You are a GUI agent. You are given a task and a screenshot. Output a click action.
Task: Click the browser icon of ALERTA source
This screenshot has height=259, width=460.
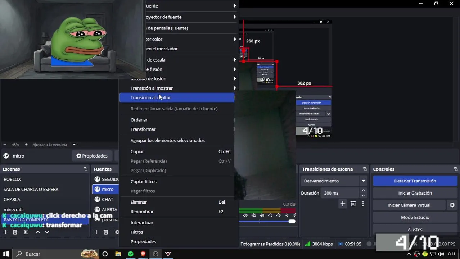(x=97, y=209)
